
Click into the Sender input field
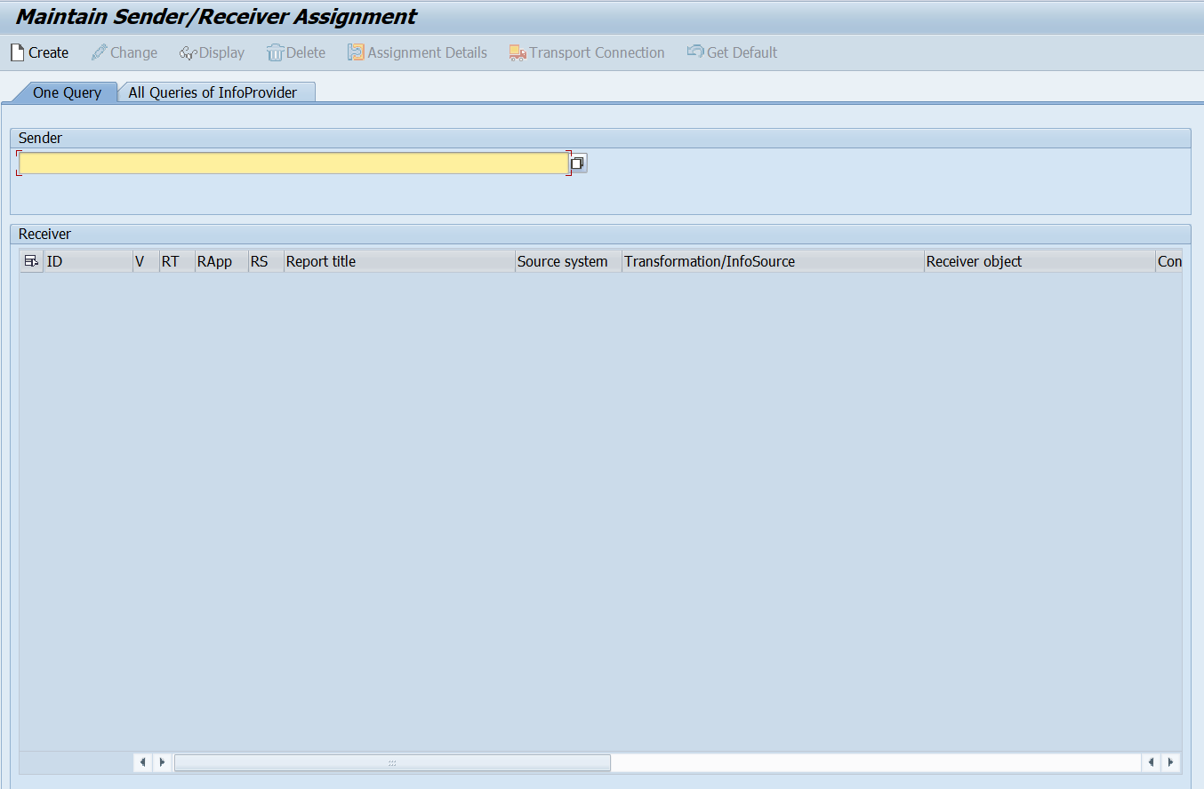coord(293,163)
